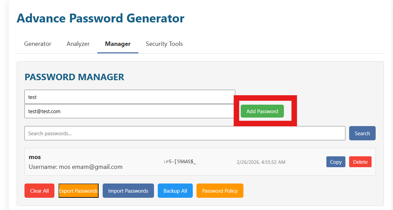Select the Security Tools tab
The height and width of the screenshot is (210, 393).
click(164, 43)
